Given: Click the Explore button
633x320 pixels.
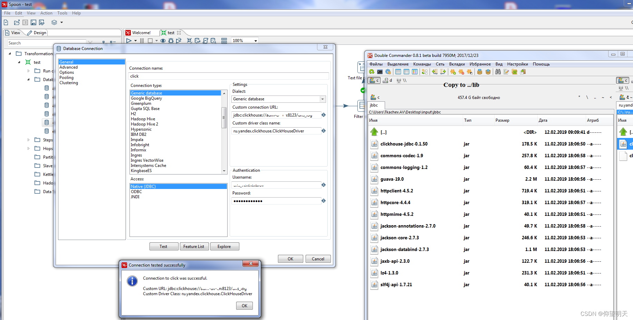Looking at the screenshot, I should point(224,247).
